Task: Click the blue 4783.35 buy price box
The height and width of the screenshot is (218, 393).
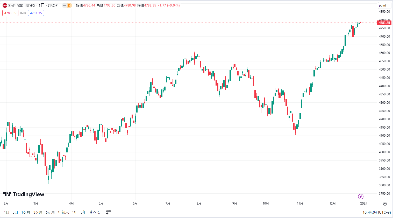Action: click(36, 13)
